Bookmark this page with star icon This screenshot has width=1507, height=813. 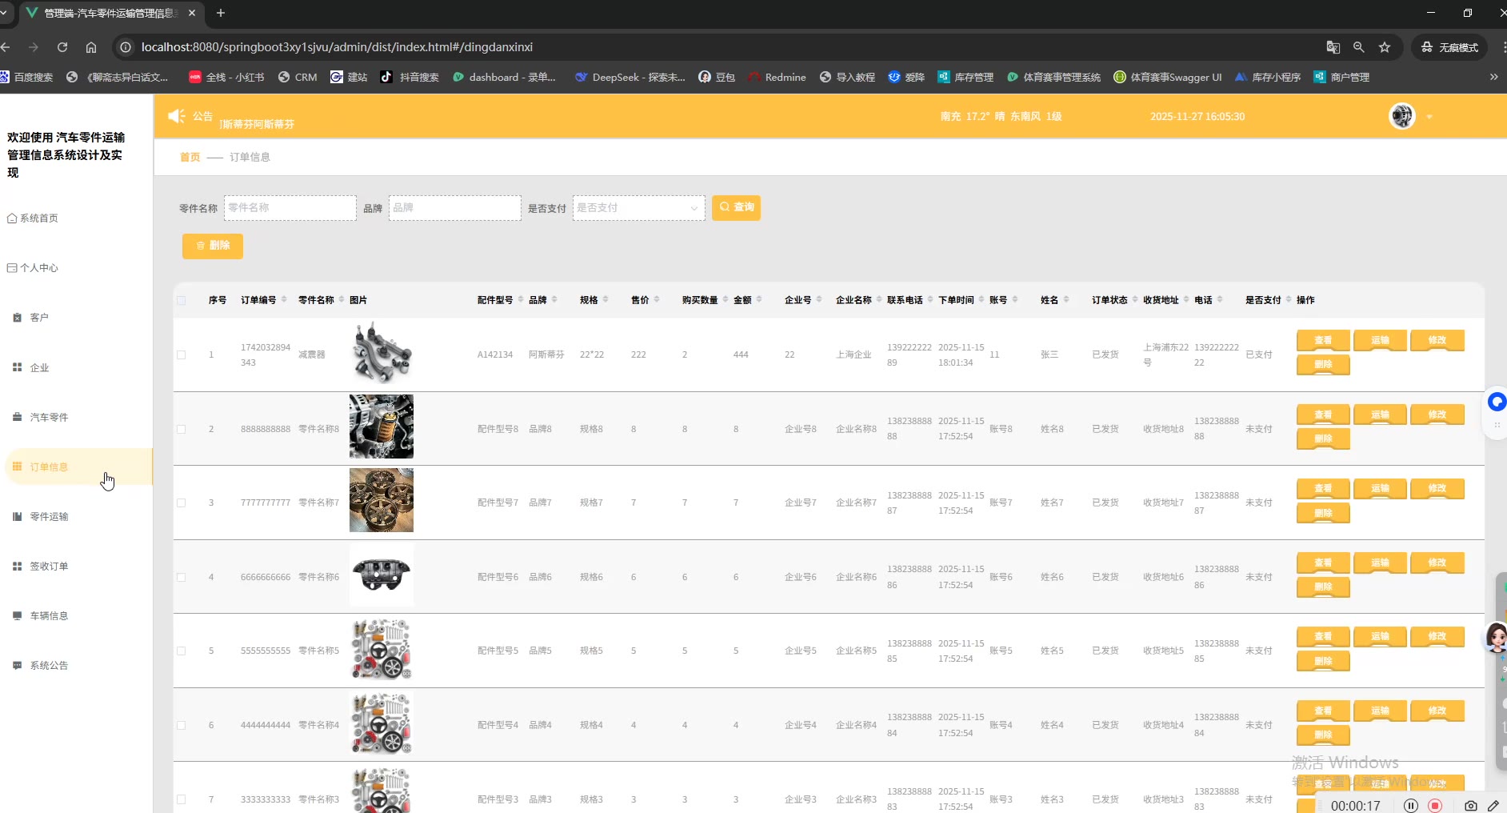[x=1385, y=47]
